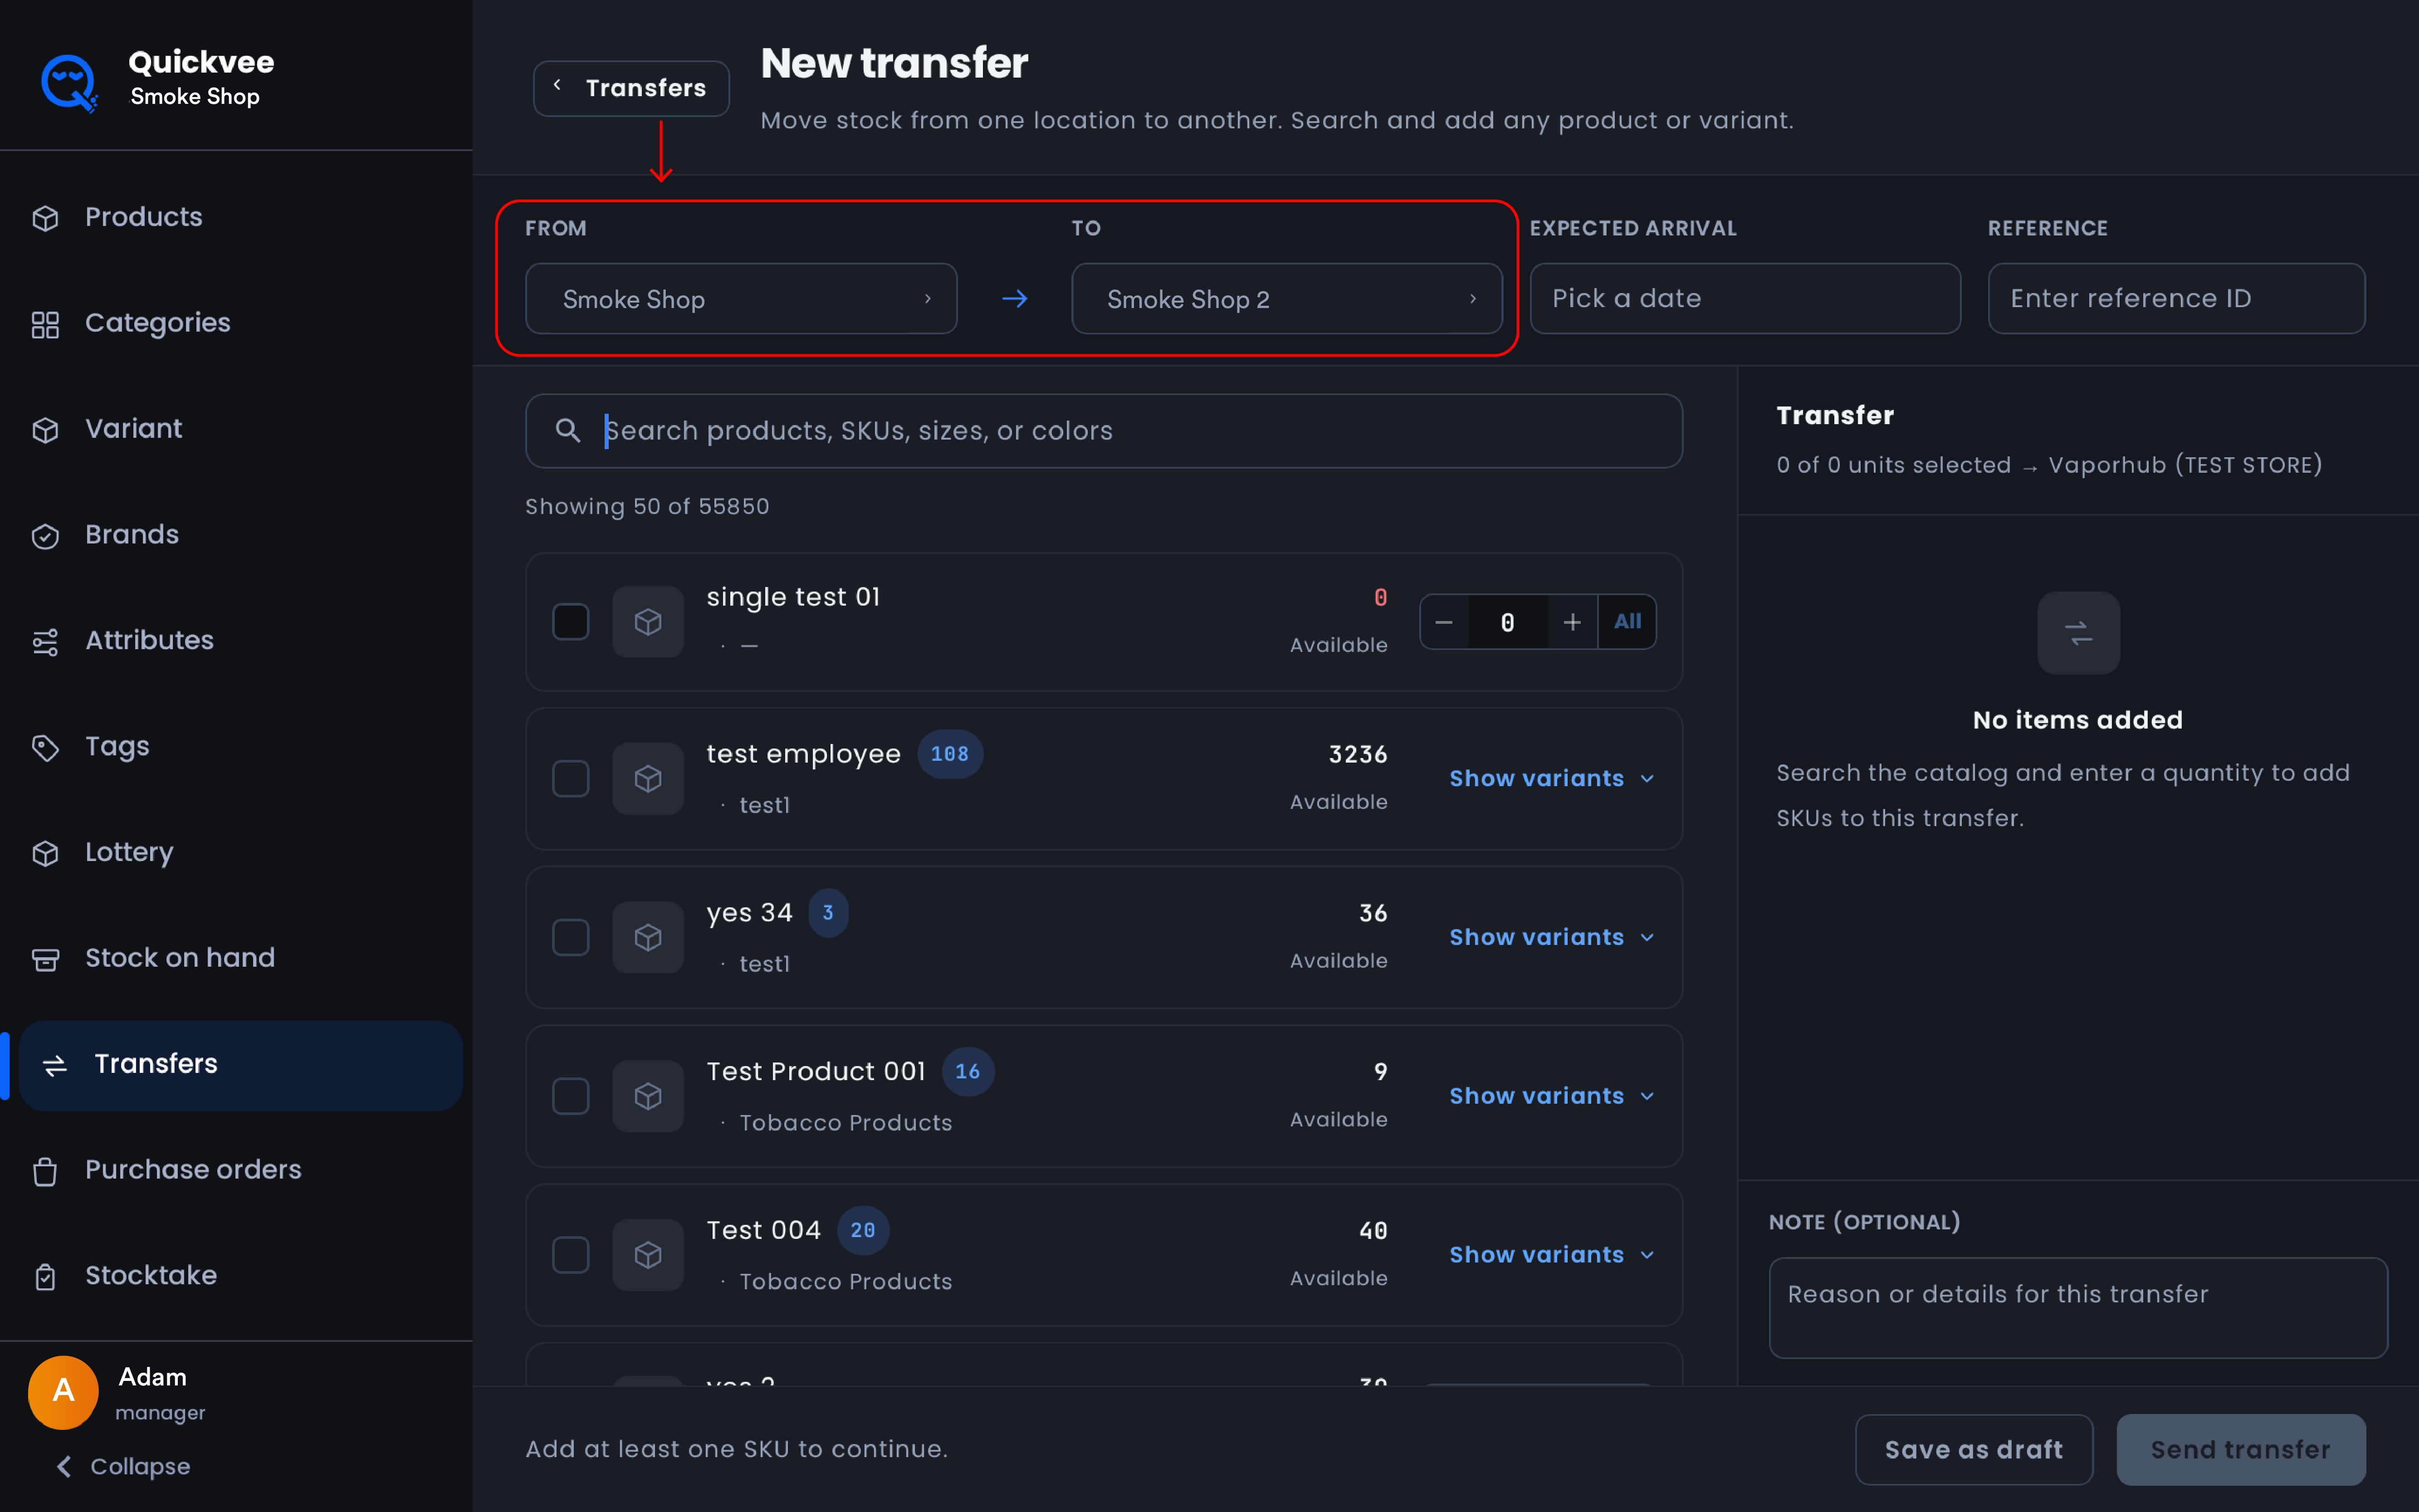
Task: Open Purchase orders section
Action: (193, 1170)
